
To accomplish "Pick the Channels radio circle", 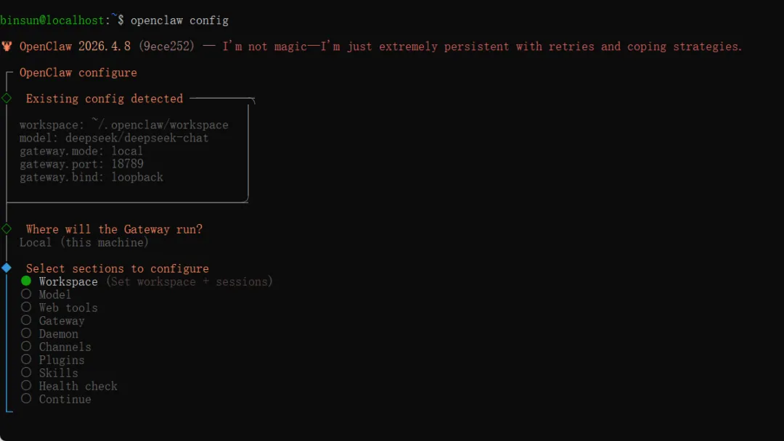I will click(26, 345).
